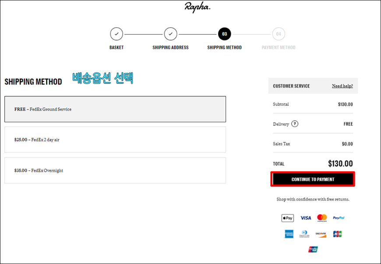Click the PayPal icon
Image resolution: width=381 pixels, height=264 pixels.
tap(339, 218)
